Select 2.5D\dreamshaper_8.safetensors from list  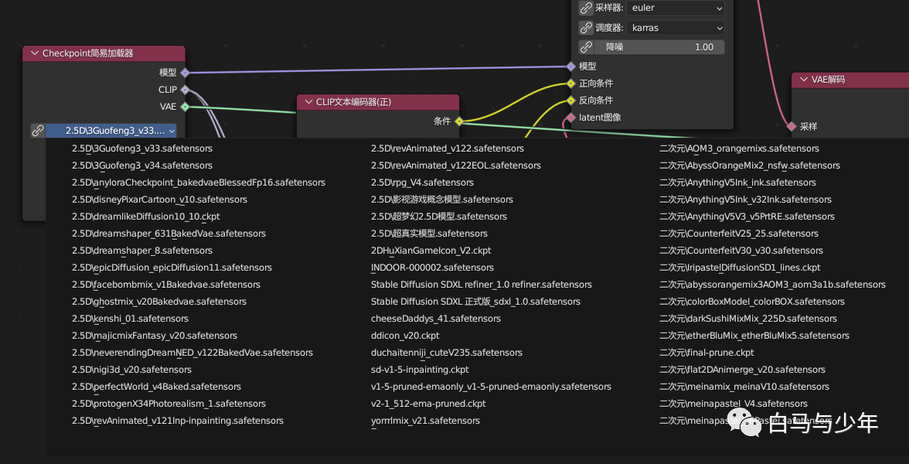pos(142,251)
